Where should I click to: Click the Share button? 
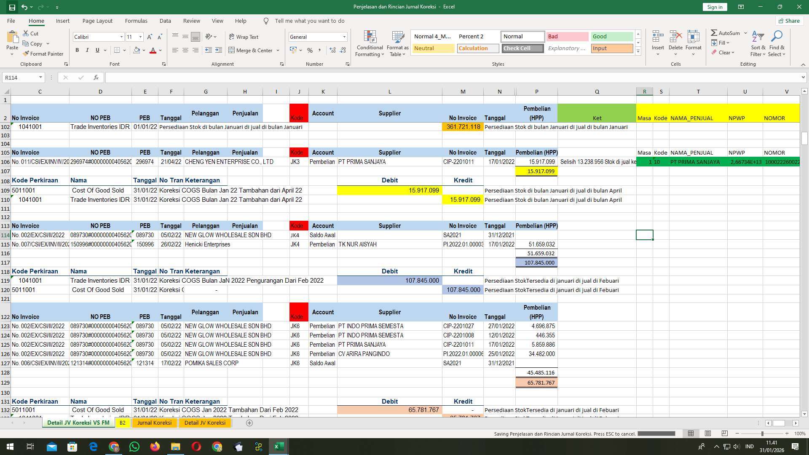coord(789,21)
